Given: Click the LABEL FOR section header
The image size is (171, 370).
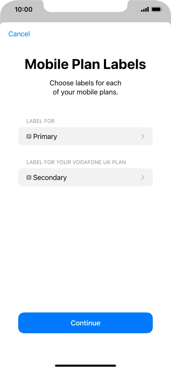Looking at the screenshot, I should tap(41, 121).
